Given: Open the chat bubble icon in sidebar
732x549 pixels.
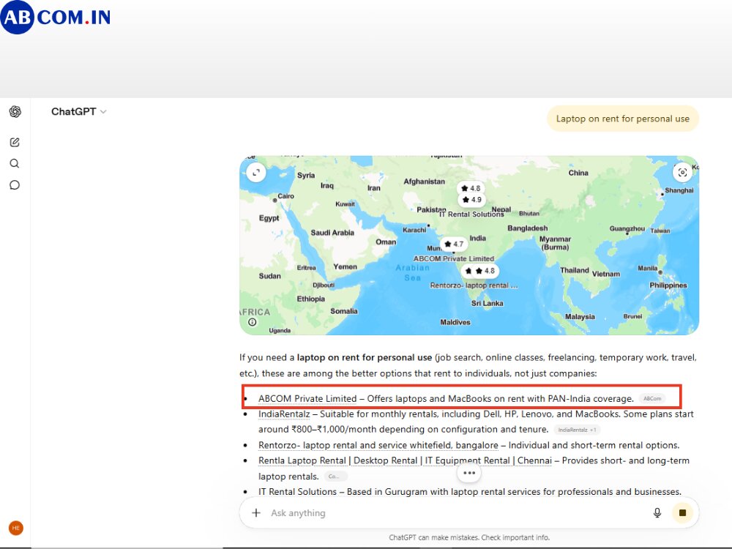Looking at the screenshot, I should click(x=15, y=185).
